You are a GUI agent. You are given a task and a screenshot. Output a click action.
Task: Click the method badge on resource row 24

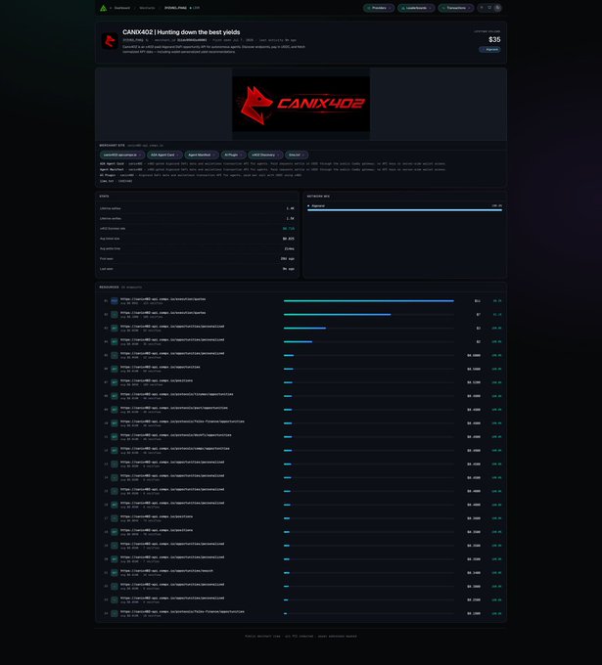click(x=115, y=613)
